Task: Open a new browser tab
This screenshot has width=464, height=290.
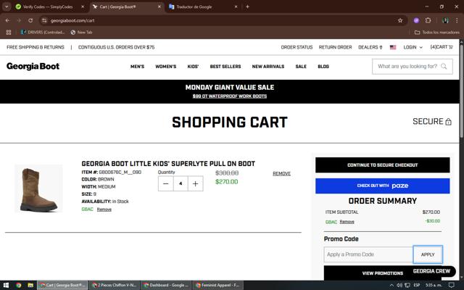Action: click(247, 7)
